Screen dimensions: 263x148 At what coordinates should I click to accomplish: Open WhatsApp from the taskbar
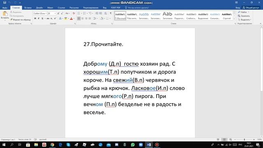133,145
